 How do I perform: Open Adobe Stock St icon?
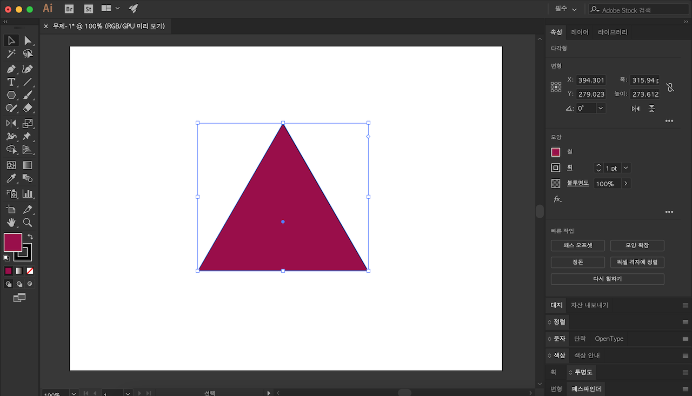pos(88,9)
